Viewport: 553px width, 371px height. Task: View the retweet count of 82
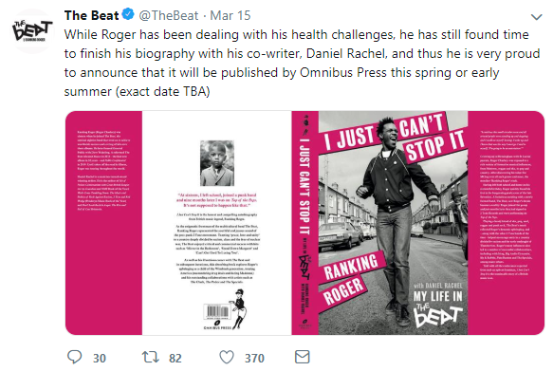coord(175,359)
